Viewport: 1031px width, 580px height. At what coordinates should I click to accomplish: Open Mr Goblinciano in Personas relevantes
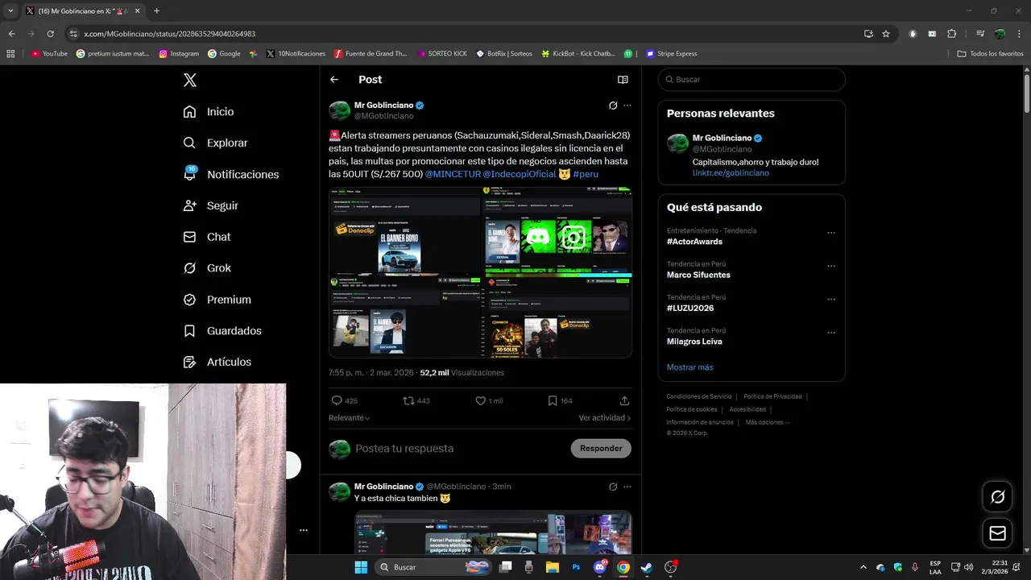click(722, 138)
